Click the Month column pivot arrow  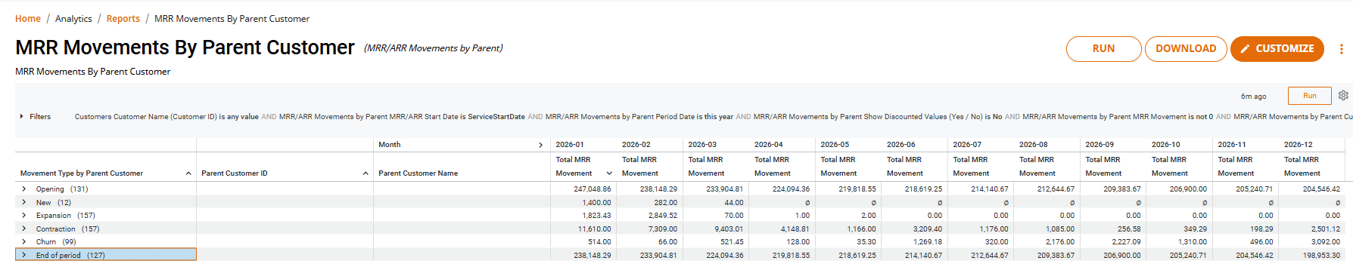click(x=540, y=145)
